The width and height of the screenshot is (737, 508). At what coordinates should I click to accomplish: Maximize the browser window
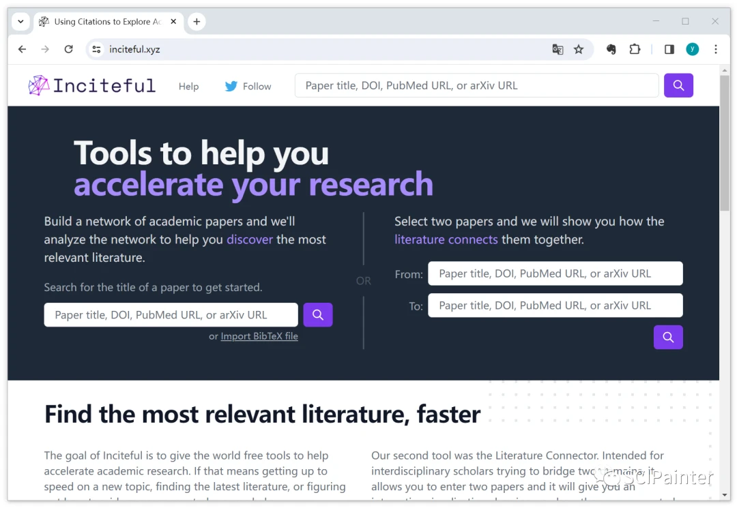click(685, 21)
